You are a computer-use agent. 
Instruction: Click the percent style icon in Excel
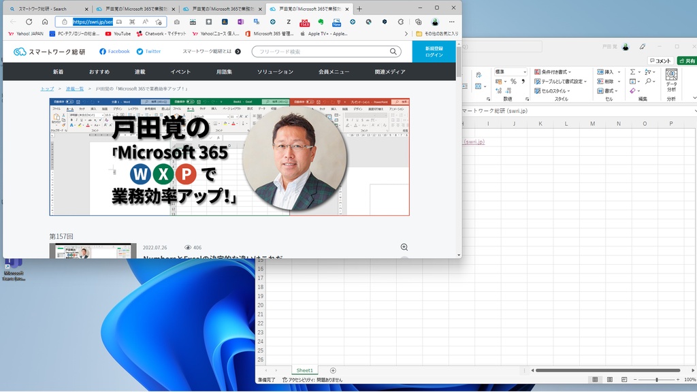point(513,82)
